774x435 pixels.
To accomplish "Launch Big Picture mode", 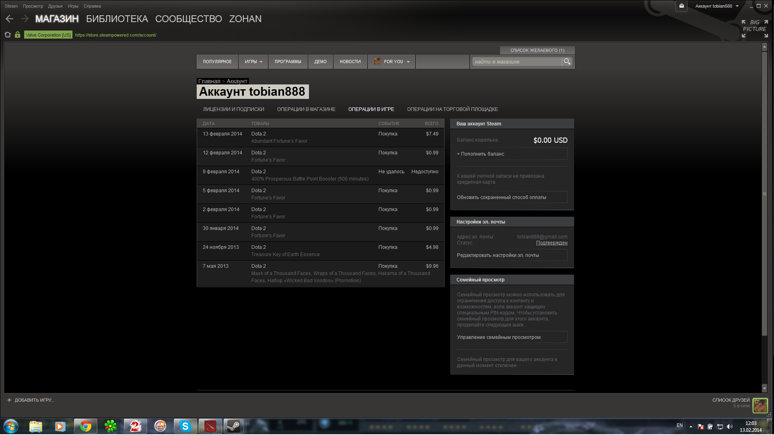I will [x=755, y=29].
